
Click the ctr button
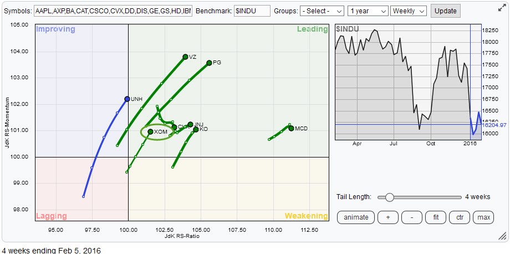click(459, 217)
